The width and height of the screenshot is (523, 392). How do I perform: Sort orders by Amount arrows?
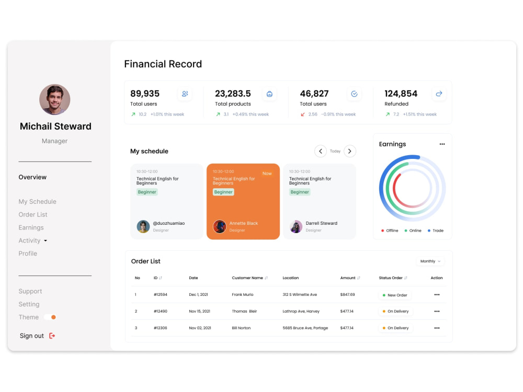pyautogui.click(x=359, y=278)
